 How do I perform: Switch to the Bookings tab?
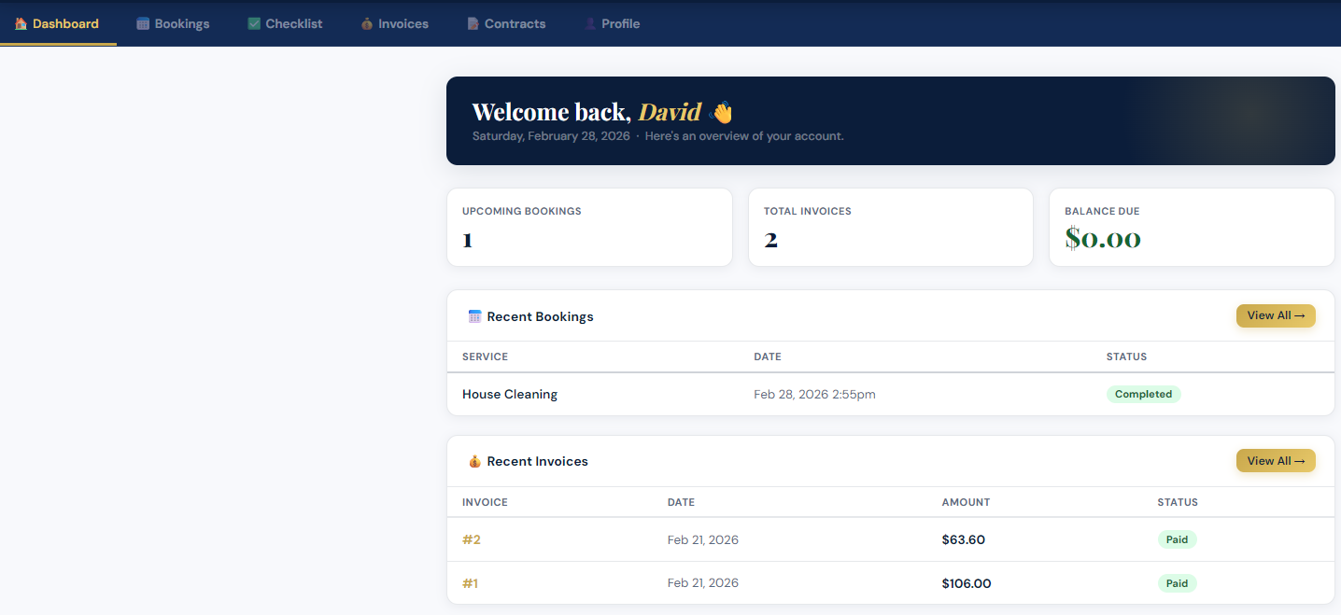[x=173, y=22]
